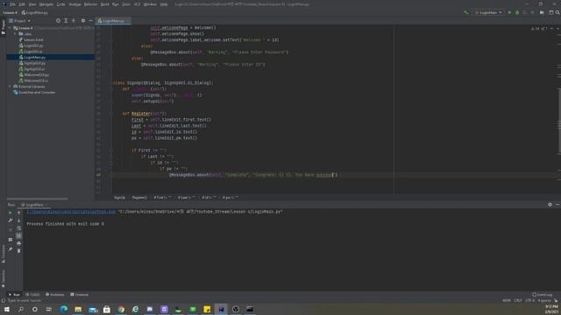
Task: Click the Register() breadcrumb below editor
Action: pos(139,198)
